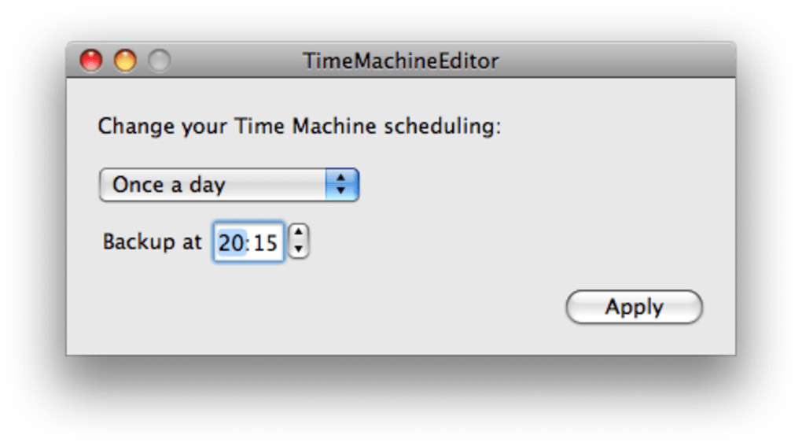This screenshot has height=446, width=802.
Task: Select the hours value 20 in the time field
Action: point(231,242)
